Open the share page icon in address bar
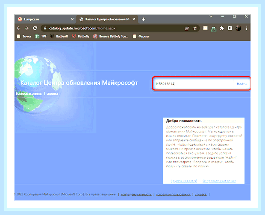The width and height of the screenshot is (265, 215). point(187,28)
